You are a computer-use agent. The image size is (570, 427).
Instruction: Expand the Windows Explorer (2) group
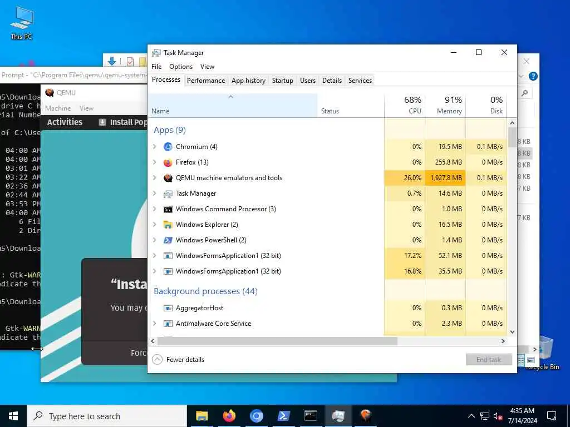(x=155, y=225)
